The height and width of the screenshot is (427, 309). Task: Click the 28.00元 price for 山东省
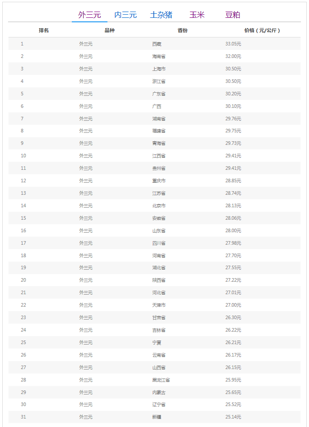[233, 231]
